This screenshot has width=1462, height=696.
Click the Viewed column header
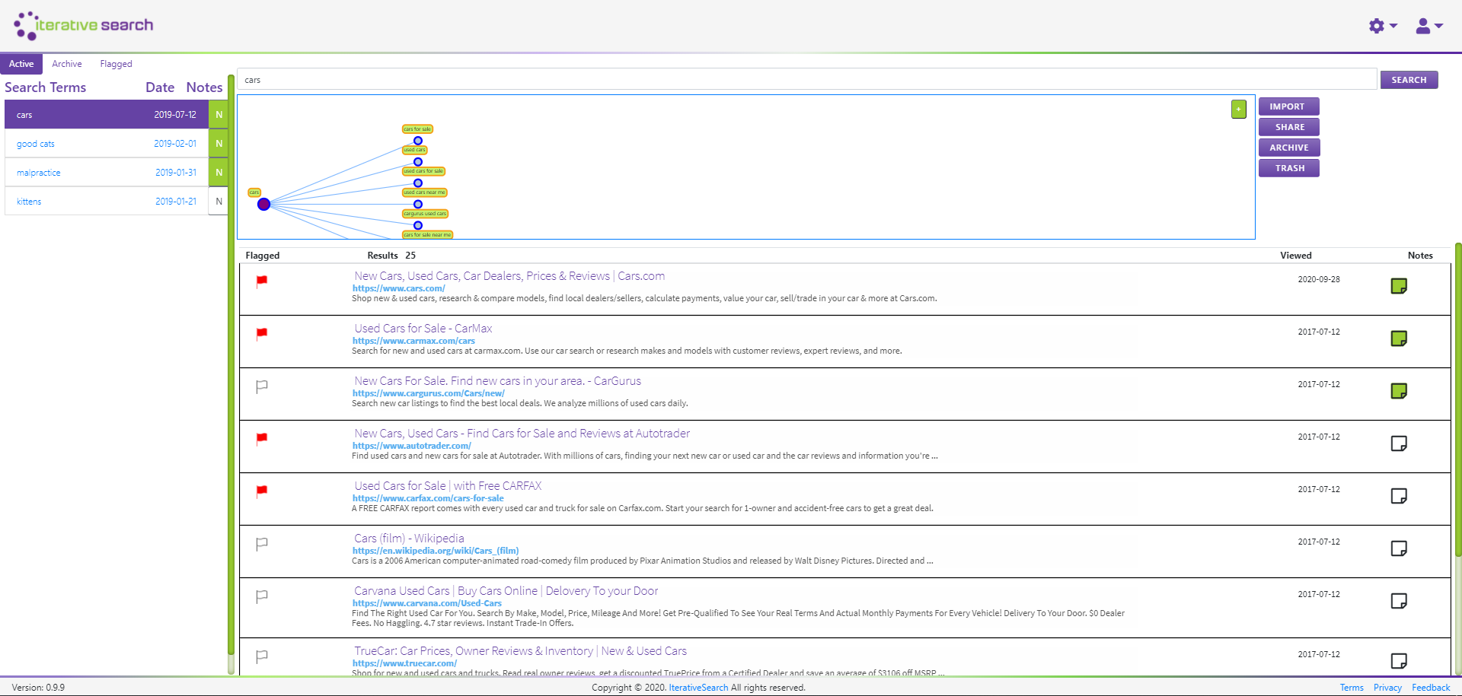click(1295, 256)
